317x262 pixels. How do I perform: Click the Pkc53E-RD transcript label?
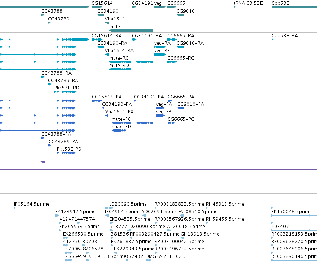click(67, 88)
